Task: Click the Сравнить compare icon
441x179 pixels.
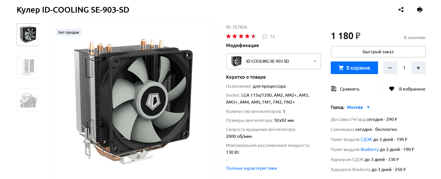Action: tap(334, 89)
